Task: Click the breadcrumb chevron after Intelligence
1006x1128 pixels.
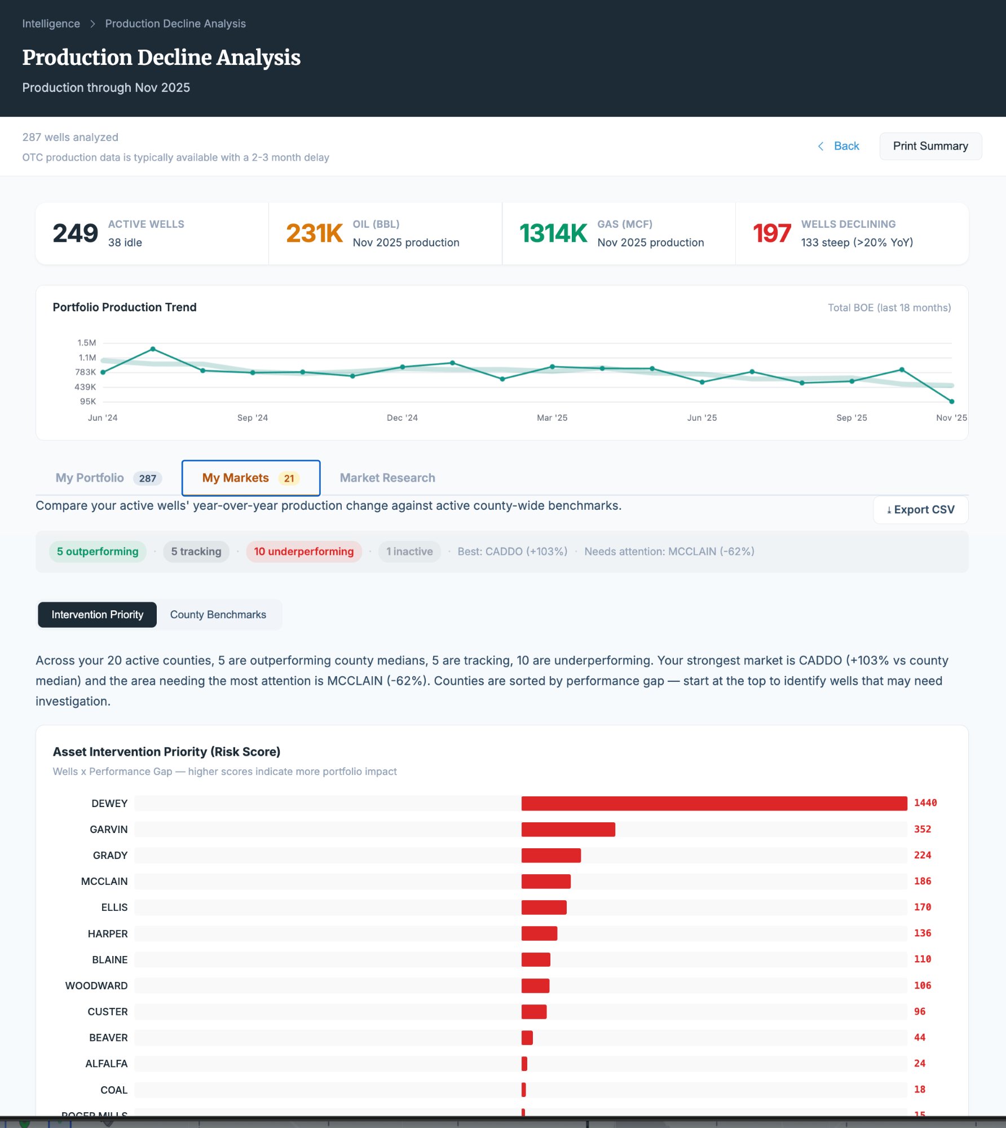Action: [92, 24]
